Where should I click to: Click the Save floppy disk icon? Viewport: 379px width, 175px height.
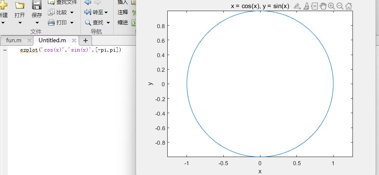pos(37,4)
